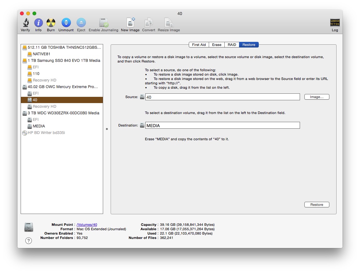Switch to the Erase tab
The height and width of the screenshot is (273, 360).
coord(217,45)
